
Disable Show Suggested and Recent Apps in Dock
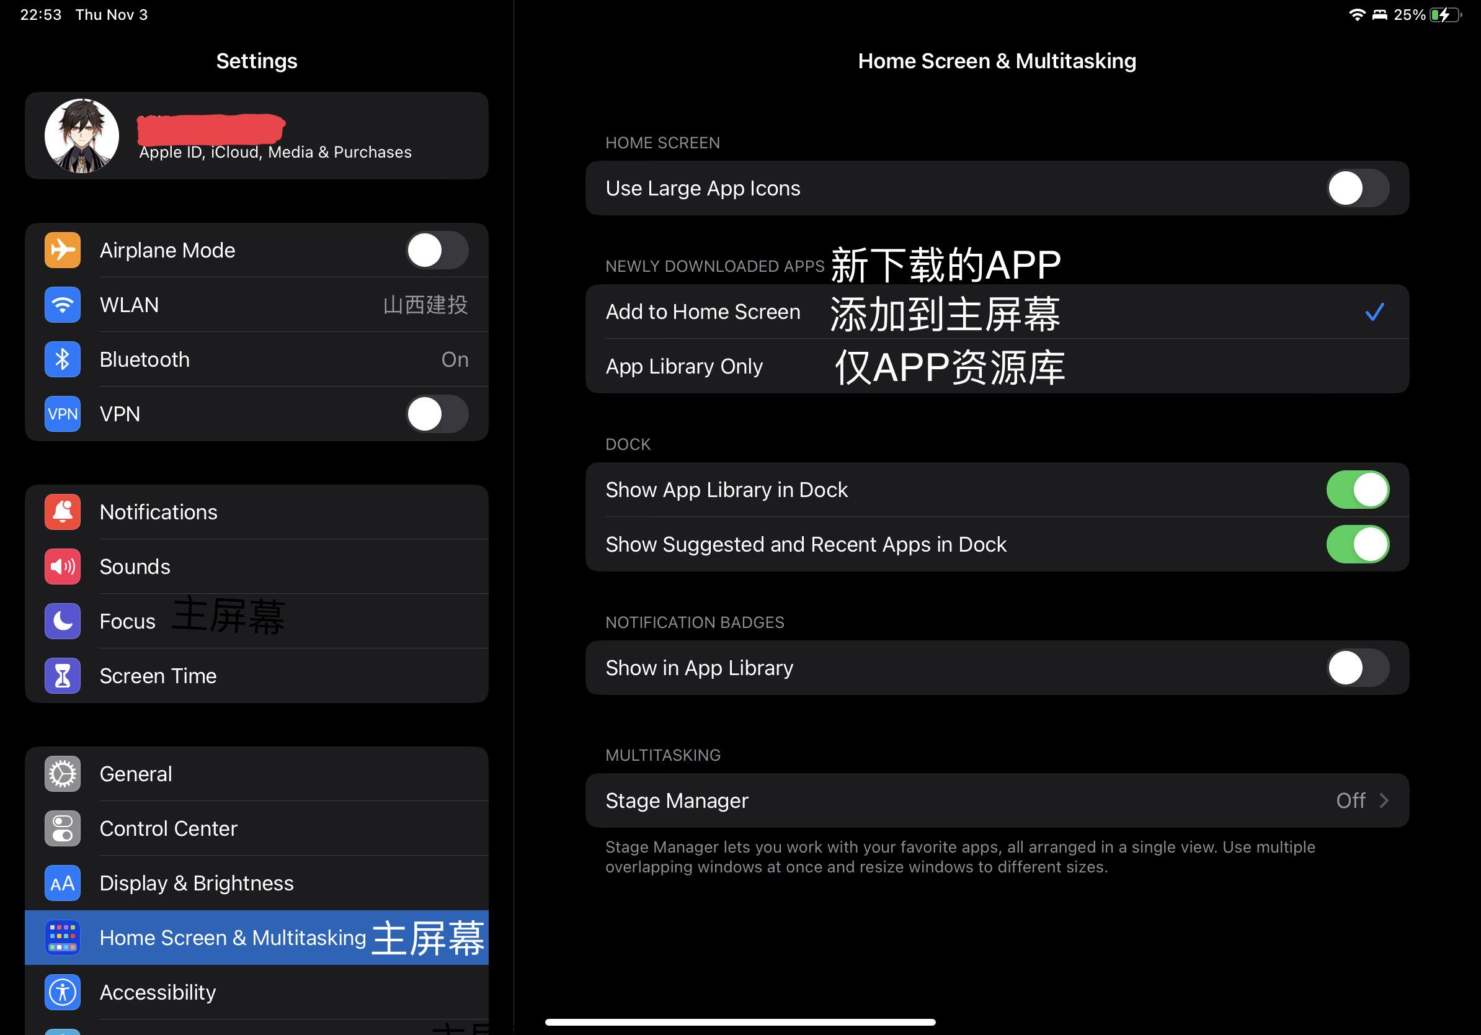tap(1358, 544)
